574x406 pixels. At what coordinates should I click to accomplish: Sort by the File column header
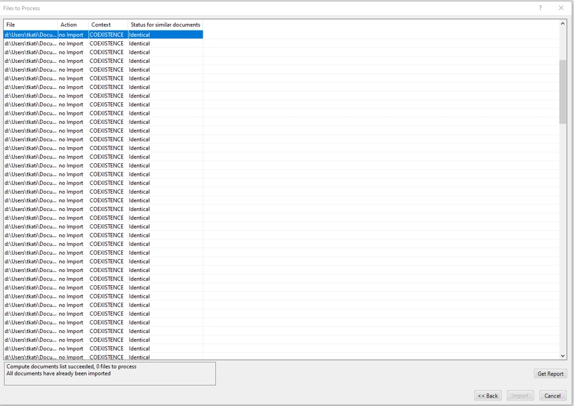tap(30, 25)
